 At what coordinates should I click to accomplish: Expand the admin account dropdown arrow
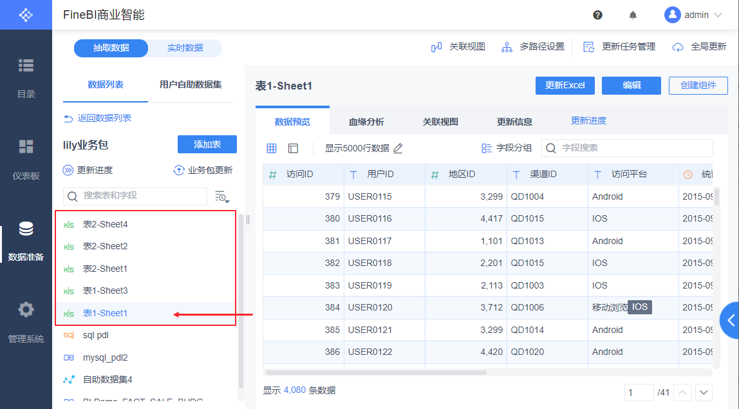click(718, 15)
